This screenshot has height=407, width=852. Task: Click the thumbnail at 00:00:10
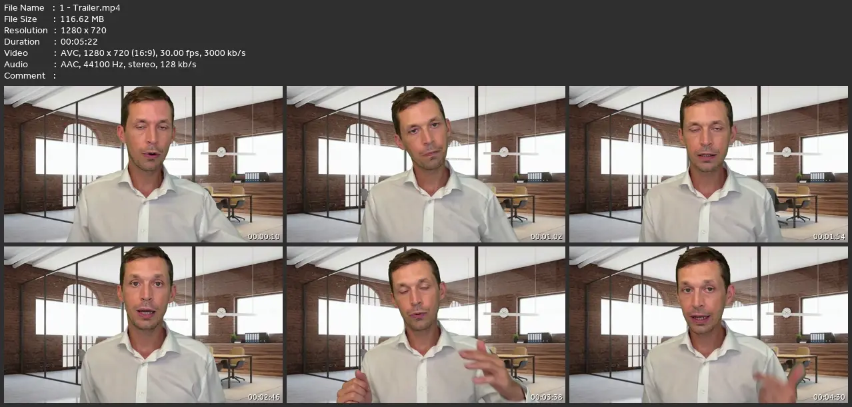[x=143, y=164]
